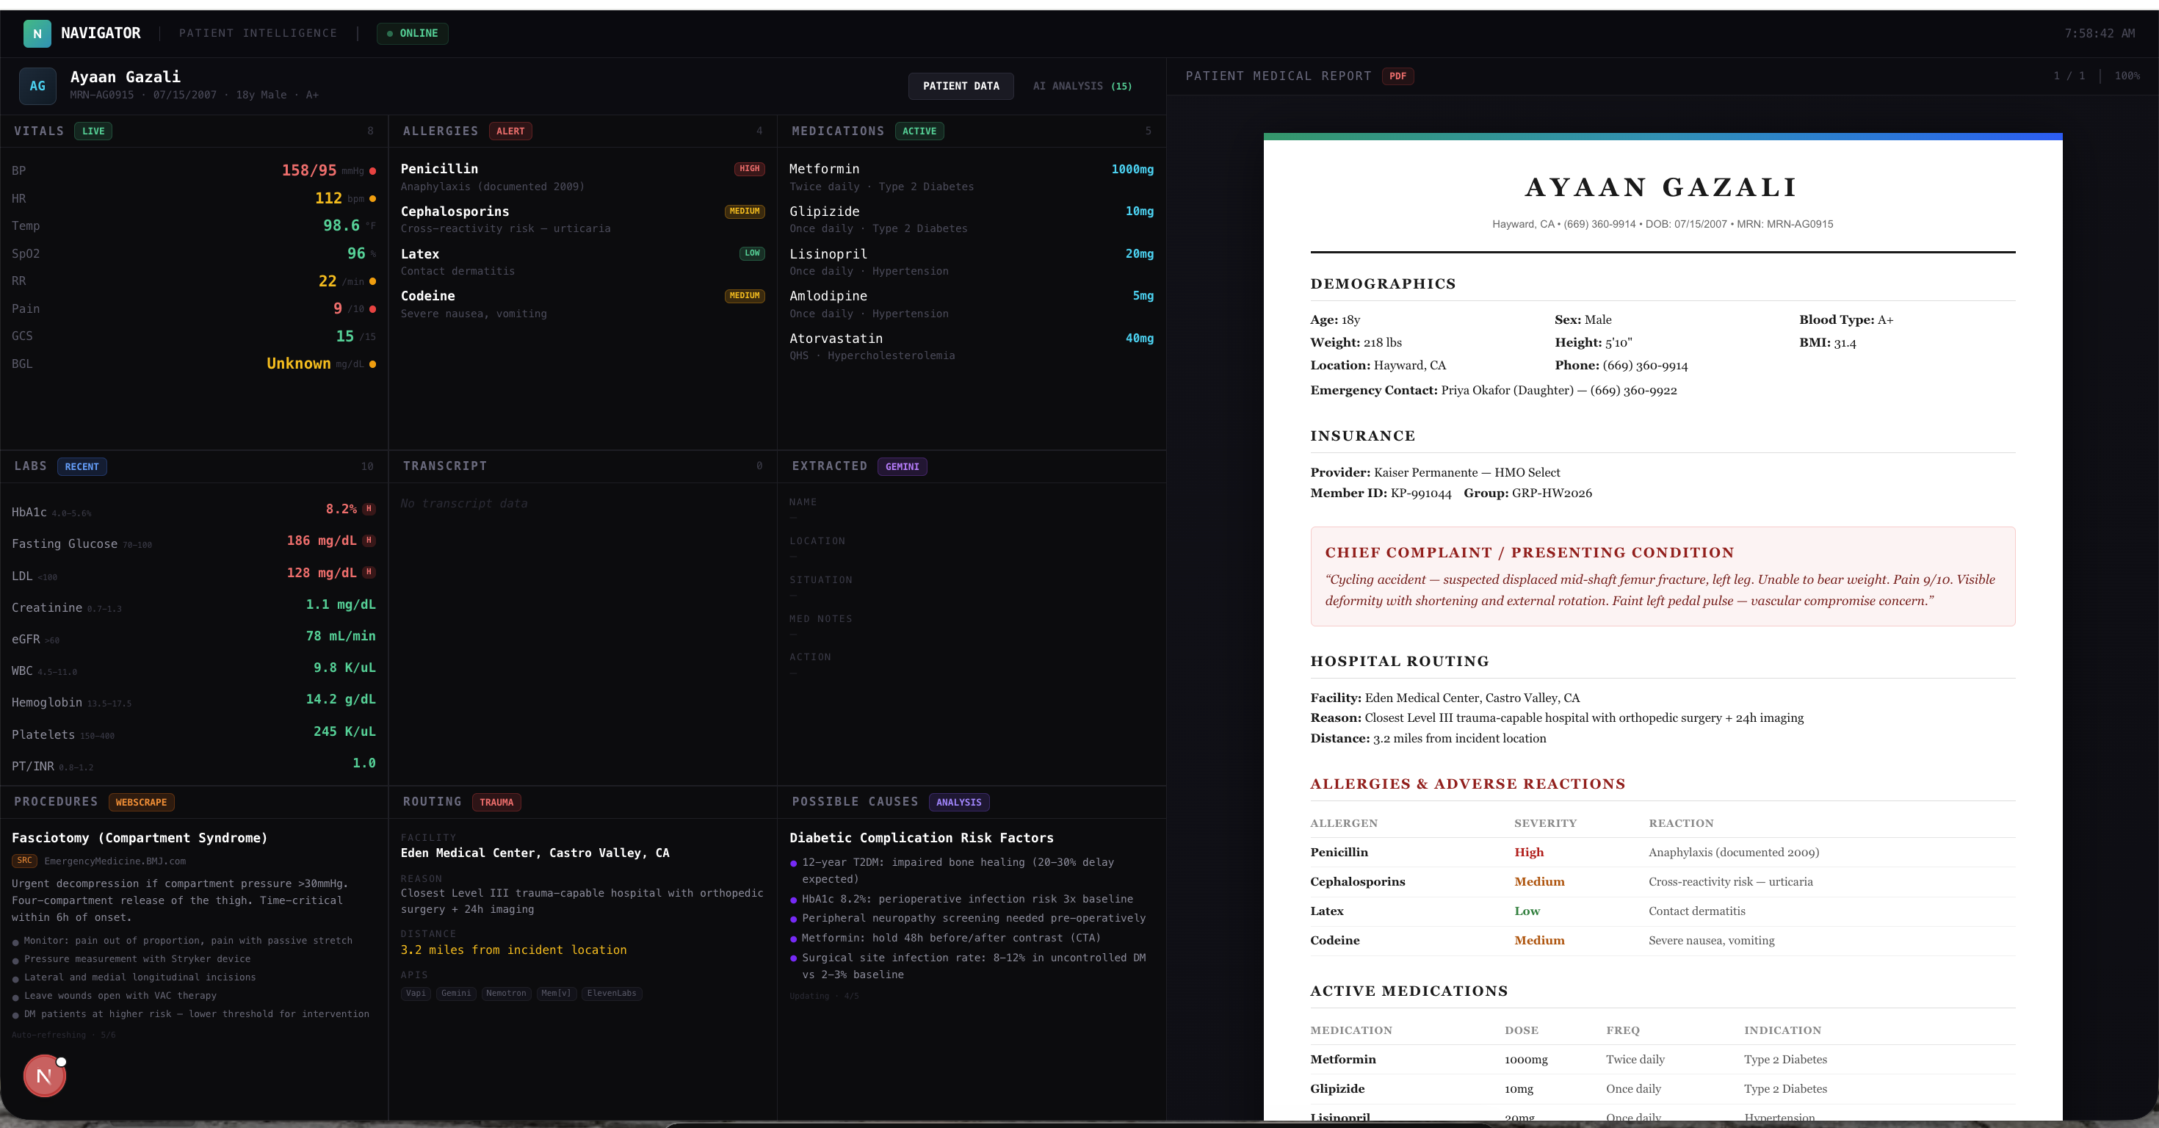The width and height of the screenshot is (2159, 1128).
Task: Click the red N floating assistant button
Action: (44, 1076)
